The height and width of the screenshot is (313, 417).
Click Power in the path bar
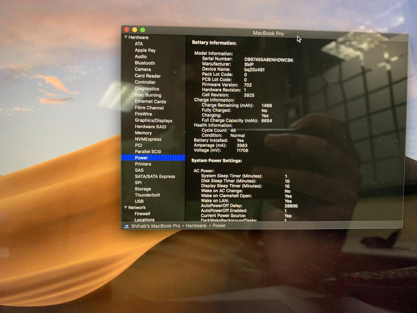pyautogui.click(x=219, y=225)
